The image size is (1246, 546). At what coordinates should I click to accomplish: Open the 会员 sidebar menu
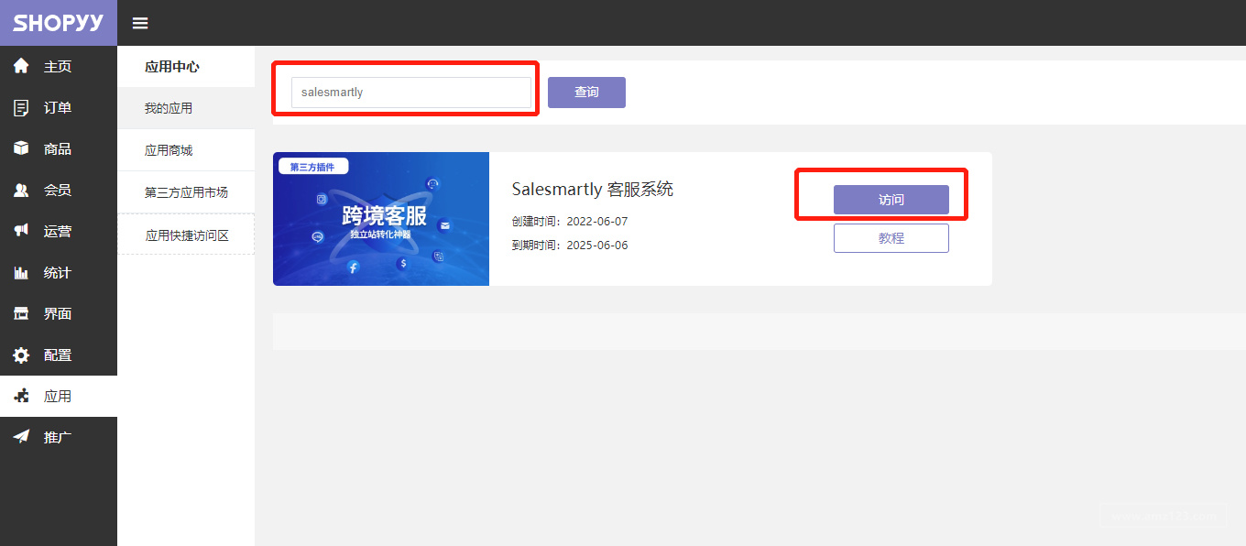(x=59, y=190)
